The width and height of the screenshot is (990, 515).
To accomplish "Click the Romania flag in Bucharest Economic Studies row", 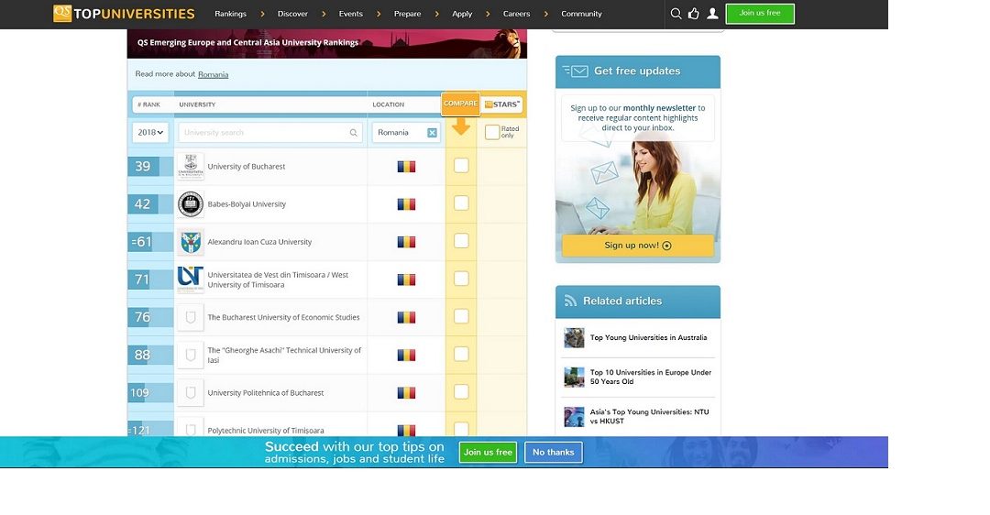I will (407, 317).
